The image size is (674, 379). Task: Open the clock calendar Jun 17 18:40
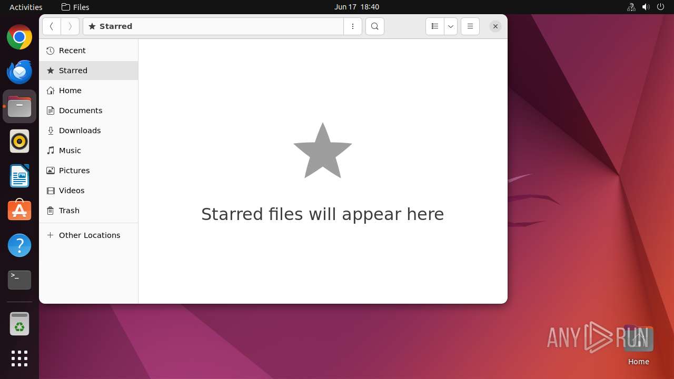pyautogui.click(x=356, y=7)
